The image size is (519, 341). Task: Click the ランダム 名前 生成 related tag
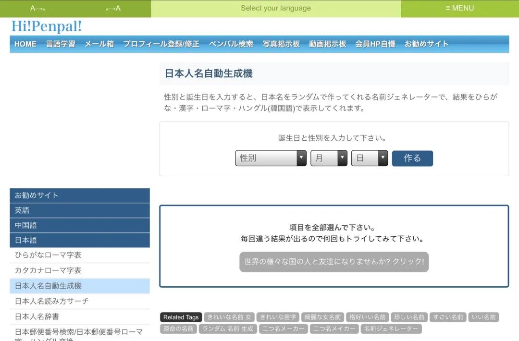(228, 329)
